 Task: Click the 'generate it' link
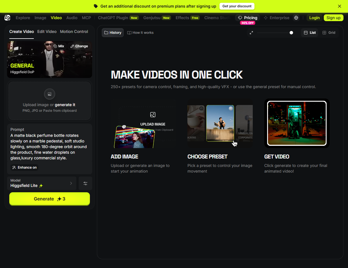pos(65,105)
